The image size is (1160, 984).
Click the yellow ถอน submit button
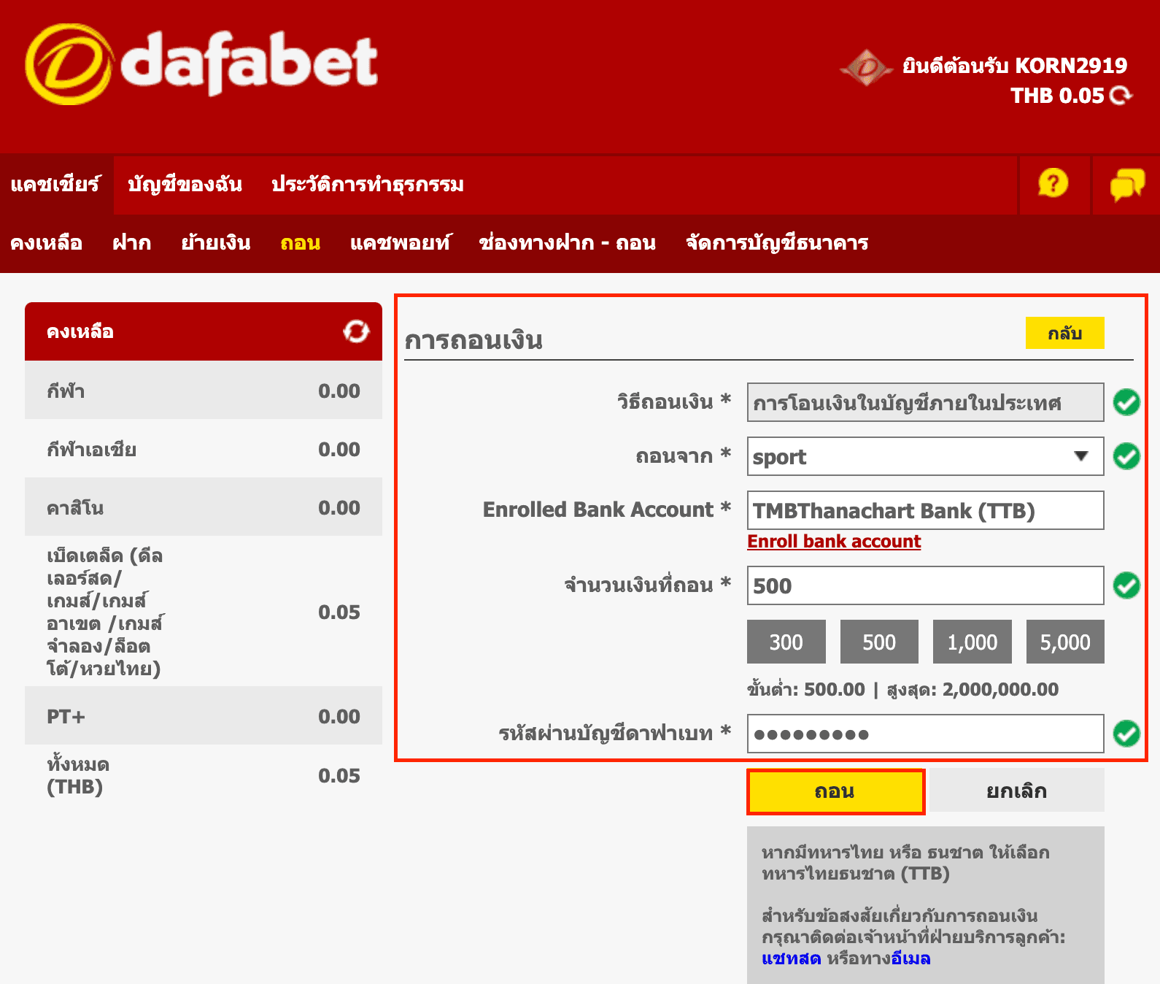835,791
